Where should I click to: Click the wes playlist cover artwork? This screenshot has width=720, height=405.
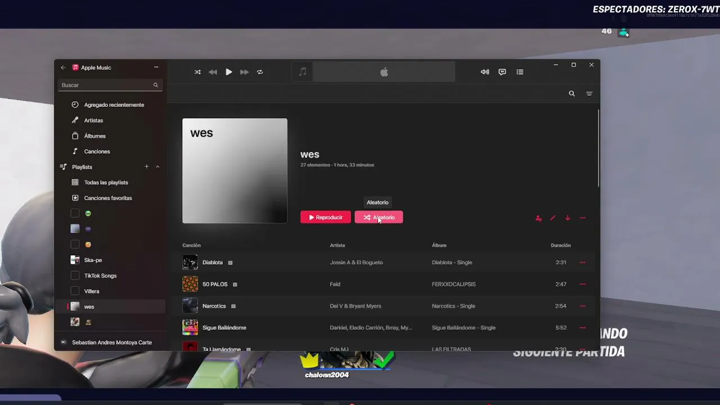coord(235,170)
